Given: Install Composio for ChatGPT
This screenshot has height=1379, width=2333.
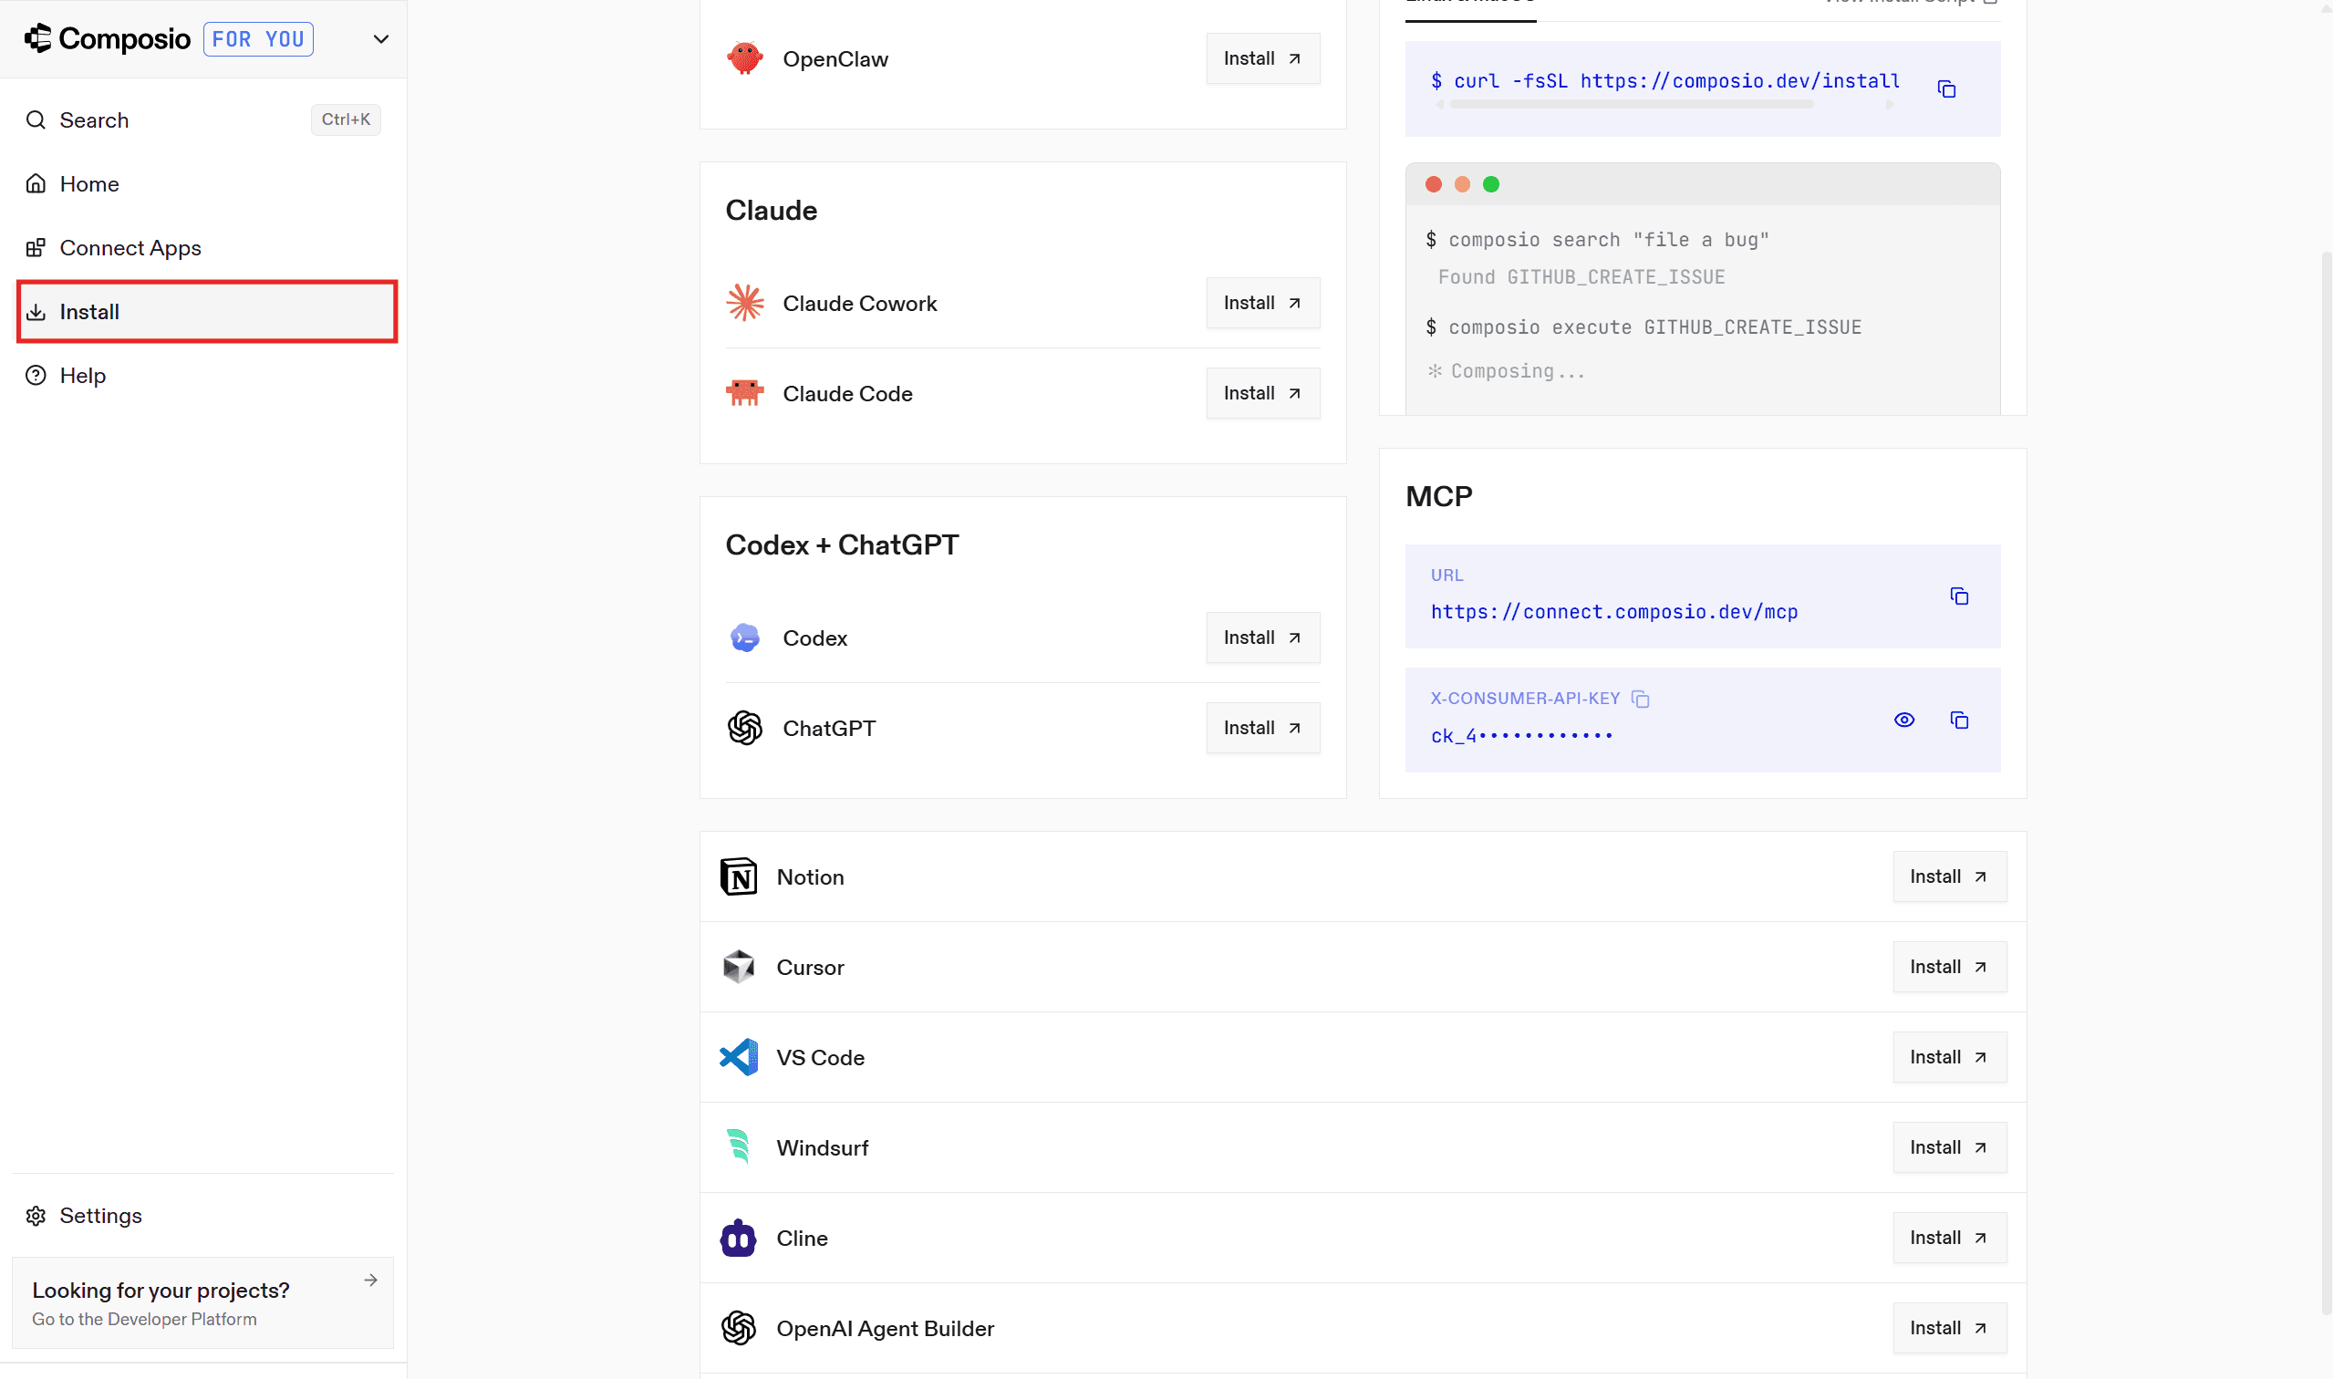Looking at the screenshot, I should [1262, 728].
